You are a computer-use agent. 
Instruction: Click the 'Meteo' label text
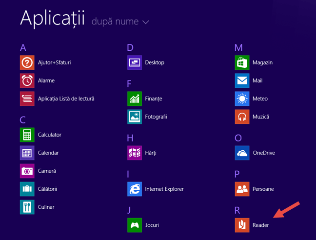(x=260, y=99)
